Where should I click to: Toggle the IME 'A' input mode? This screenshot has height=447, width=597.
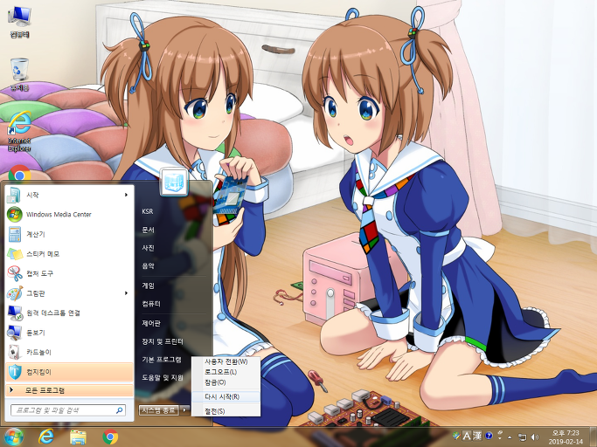click(467, 436)
